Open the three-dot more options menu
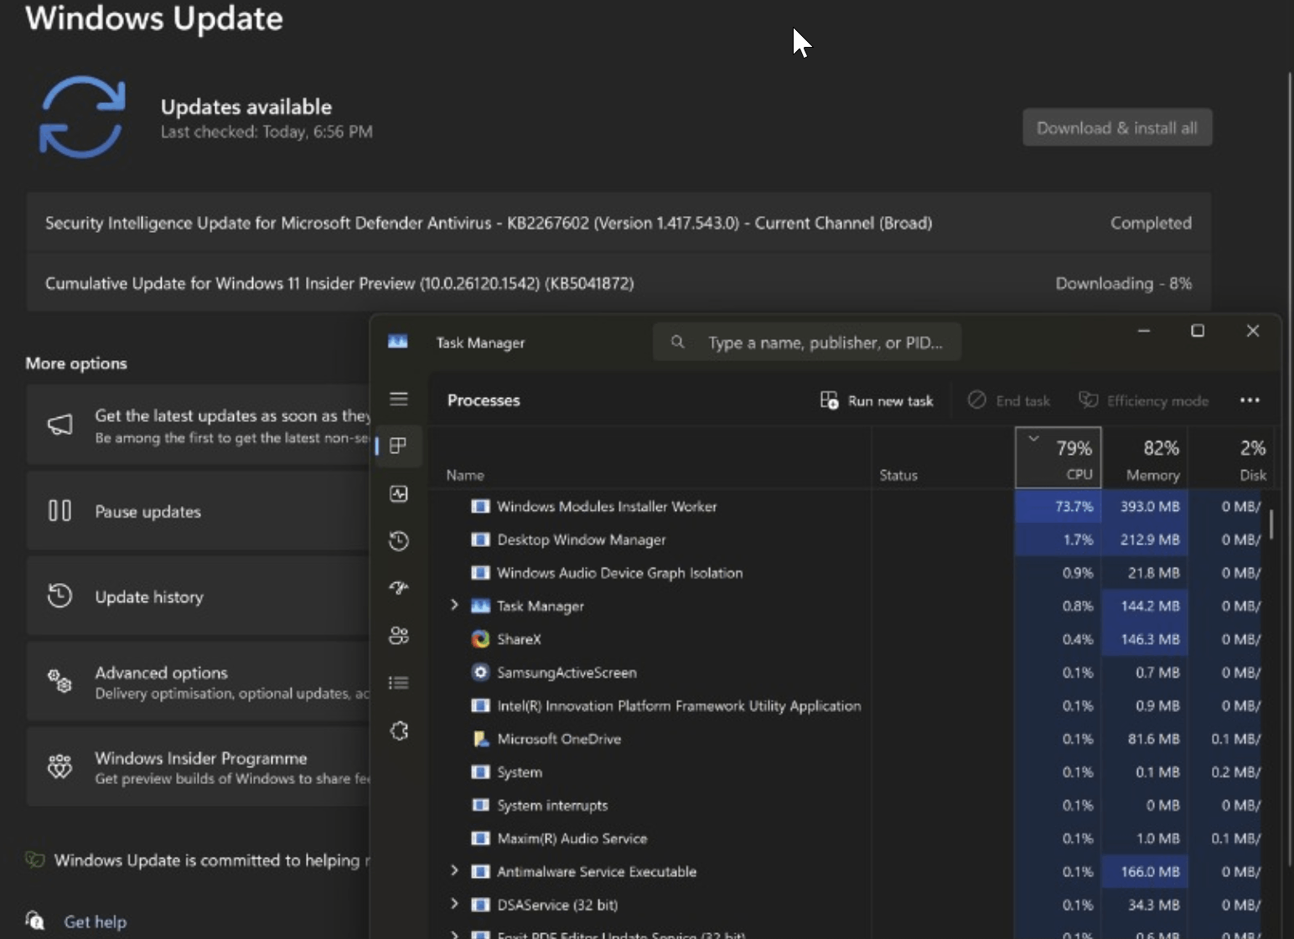Image resolution: width=1294 pixels, height=939 pixels. click(1250, 400)
